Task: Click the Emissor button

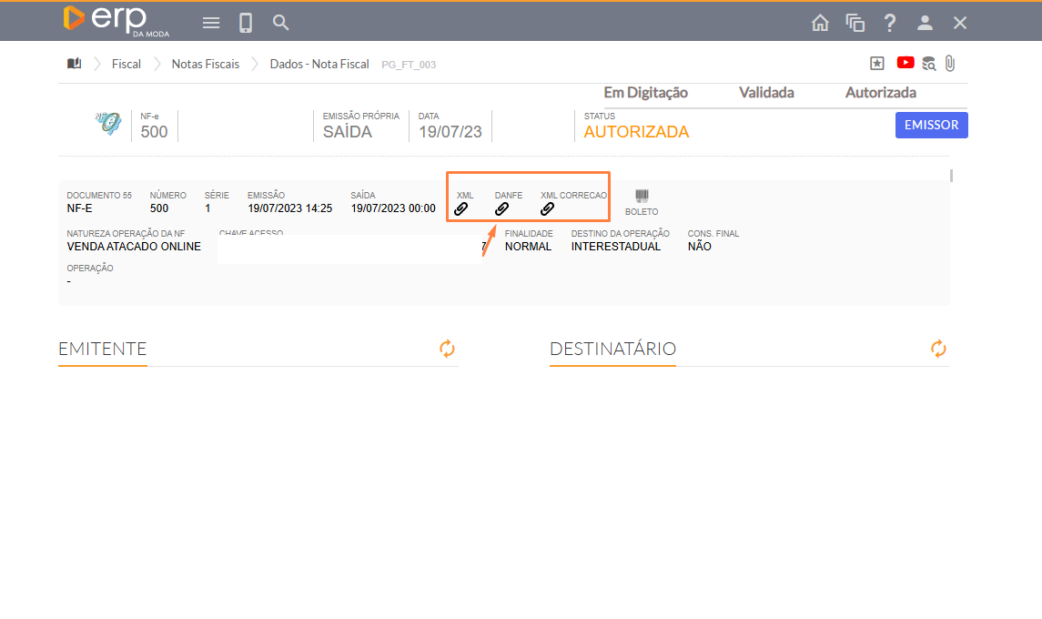Action: pos(931,126)
